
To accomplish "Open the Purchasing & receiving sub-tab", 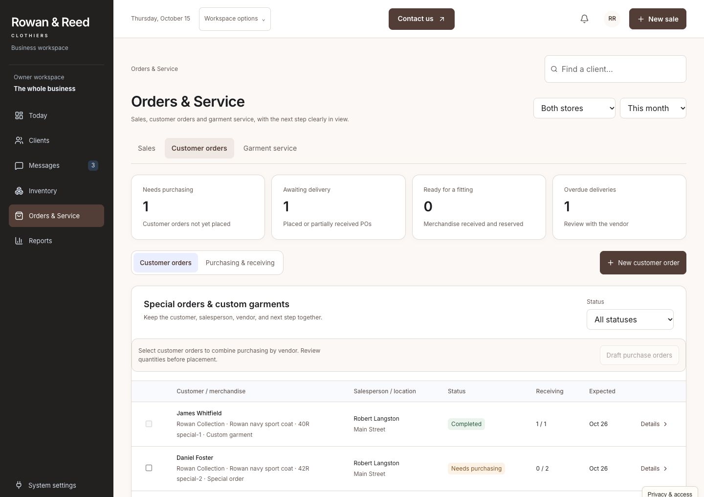I will tap(240, 263).
